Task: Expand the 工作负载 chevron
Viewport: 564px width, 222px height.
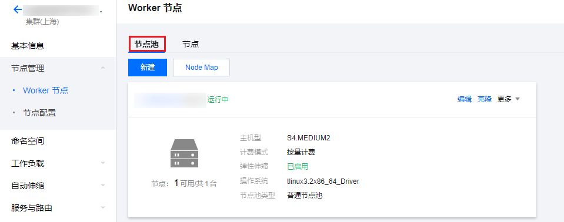Action: (x=104, y=163)
